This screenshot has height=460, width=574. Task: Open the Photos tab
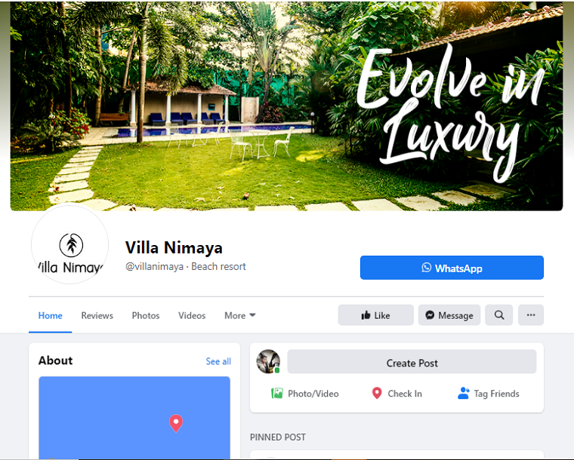[x=146, y=315]
